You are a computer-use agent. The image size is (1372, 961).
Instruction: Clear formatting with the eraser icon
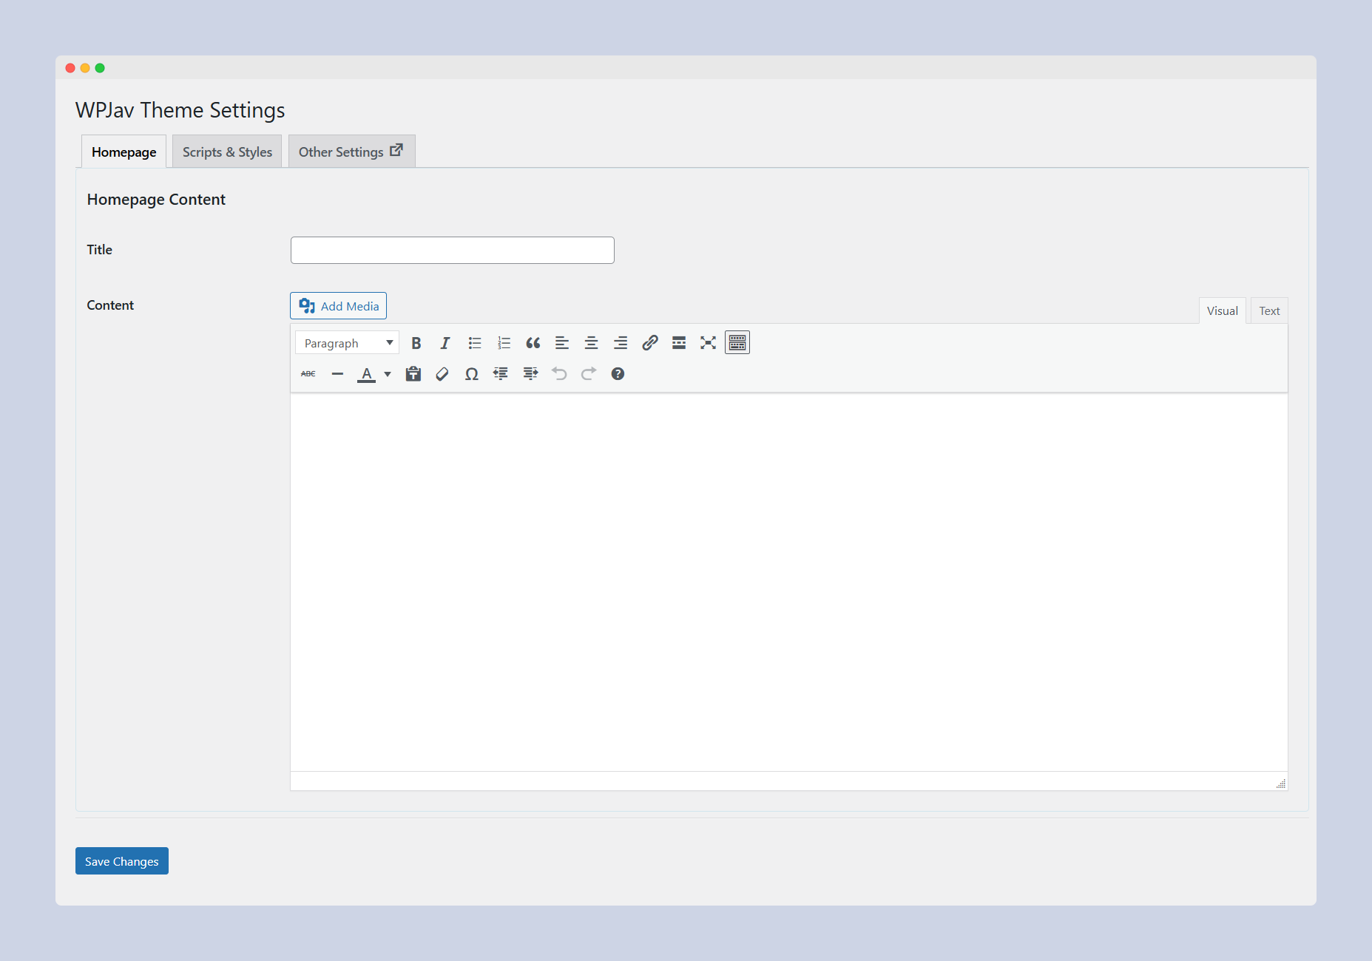point(442,374)
